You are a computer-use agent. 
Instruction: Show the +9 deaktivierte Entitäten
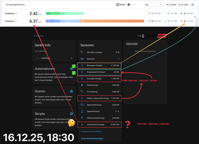(91, 131)
